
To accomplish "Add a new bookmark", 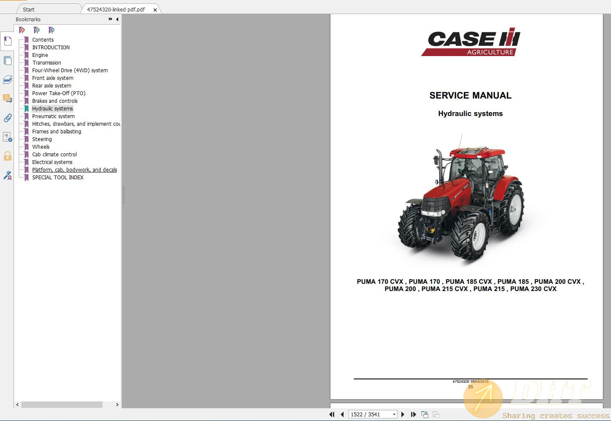I will tap(37, 30).
